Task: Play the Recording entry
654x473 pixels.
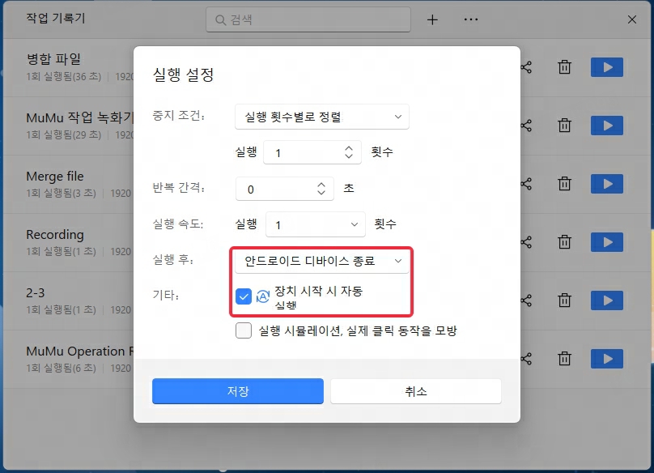Action: pos(607,242)
